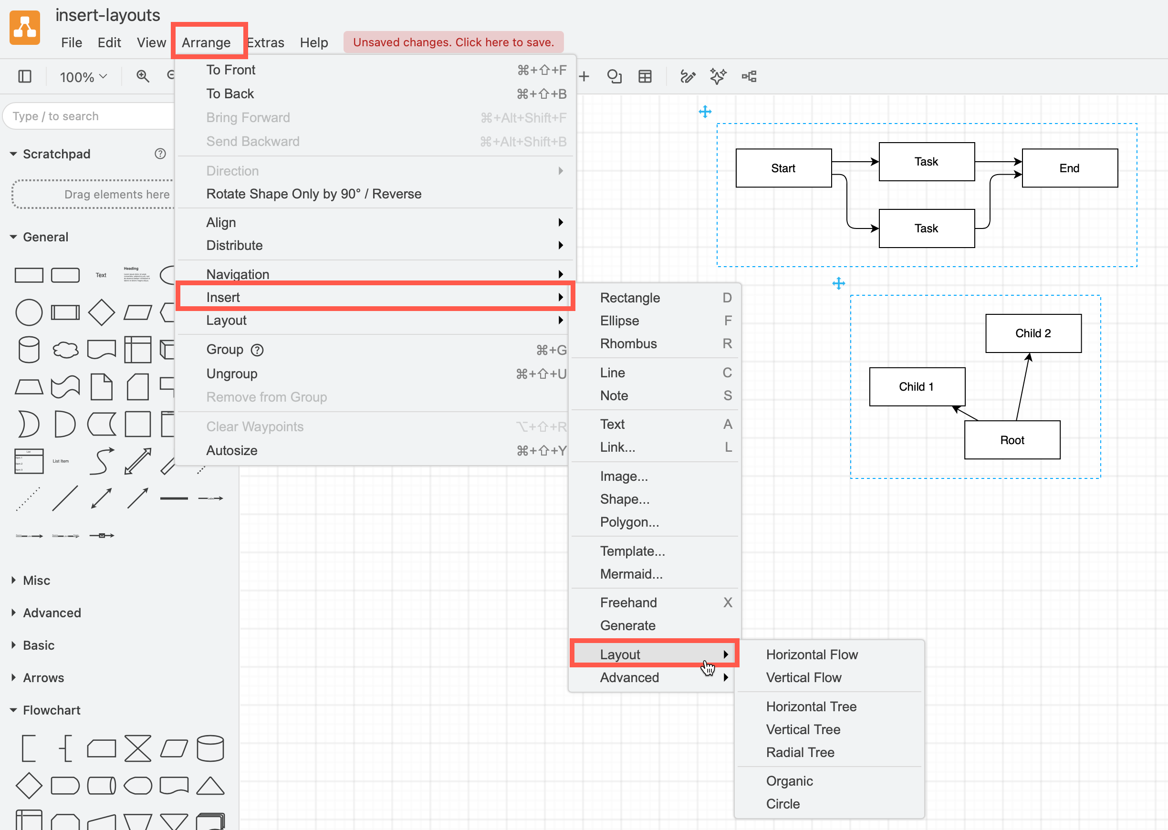Image resolution: width=1168 pixels, height=830 pixels.
Task: Choose Rhombus from Insert submenu
Action: click(654, 344)
